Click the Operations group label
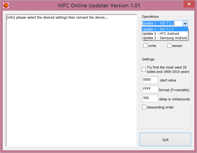Image resolution: width=197 pixels, height=153 pixels. (x=150, y=17)
